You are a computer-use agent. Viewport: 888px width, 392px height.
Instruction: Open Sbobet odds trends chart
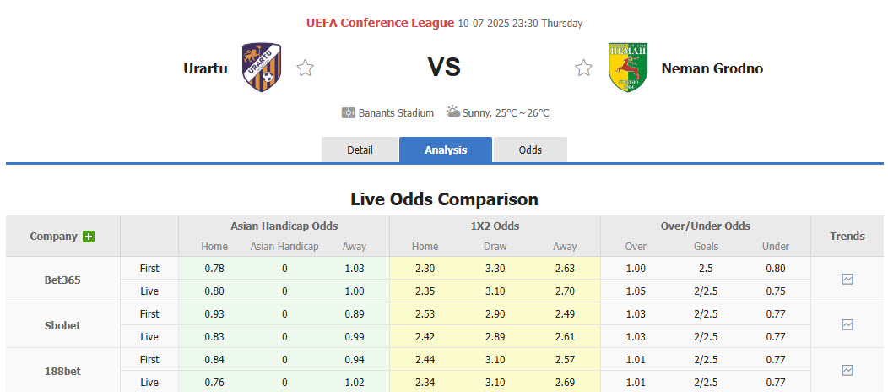point(847,324)
